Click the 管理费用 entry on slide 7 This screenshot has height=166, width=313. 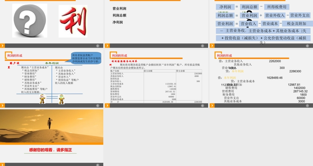point(228,91)
